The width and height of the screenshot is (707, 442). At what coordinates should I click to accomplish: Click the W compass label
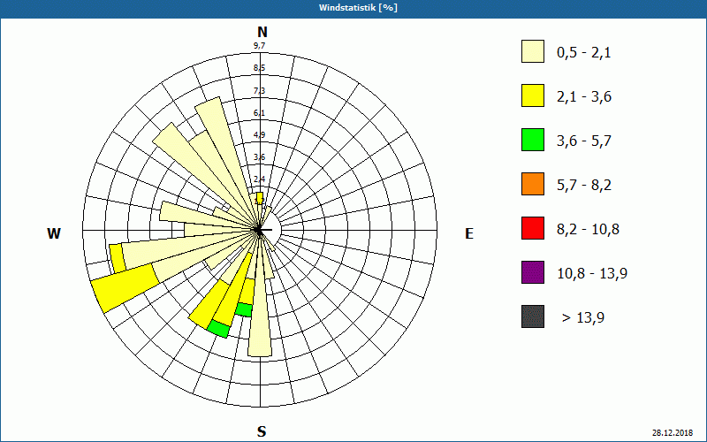(x=54, y=233)
